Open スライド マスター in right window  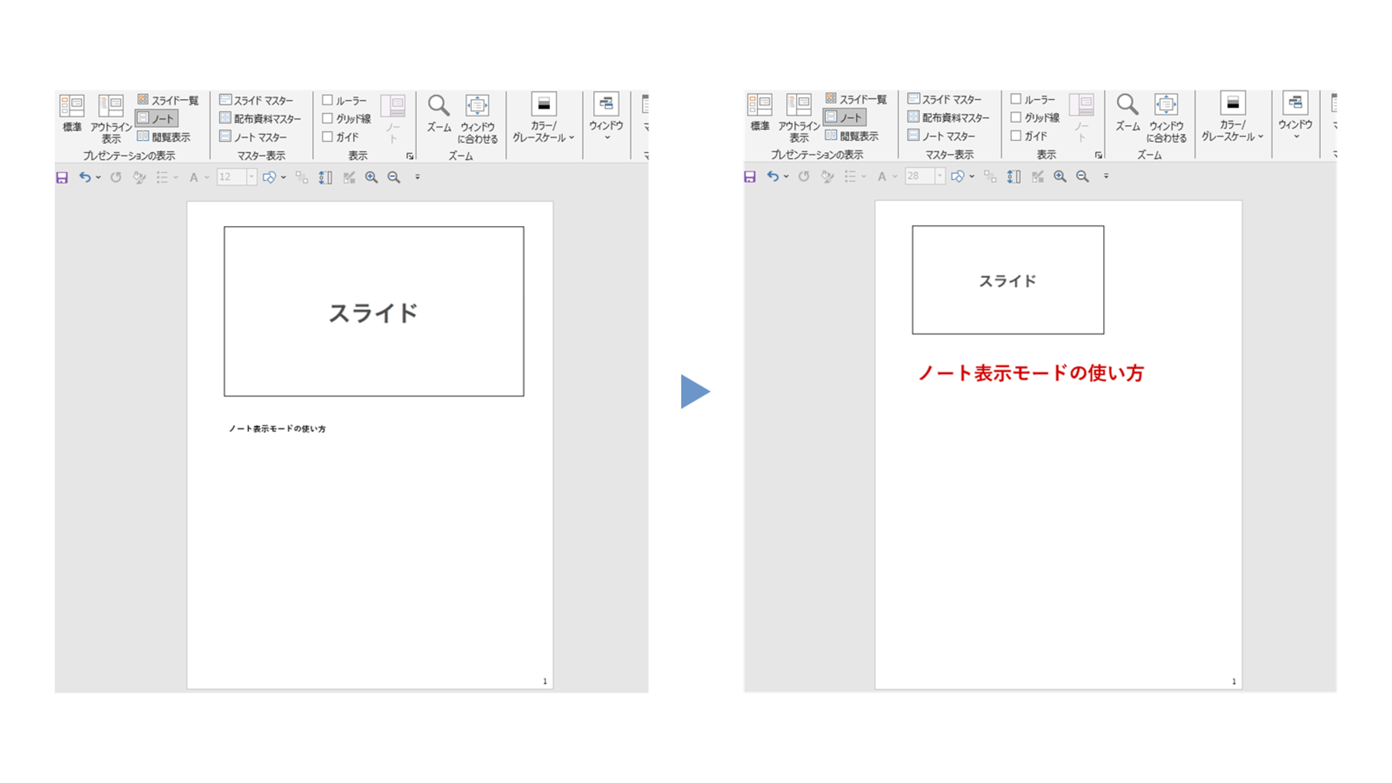tap(945, 99)
